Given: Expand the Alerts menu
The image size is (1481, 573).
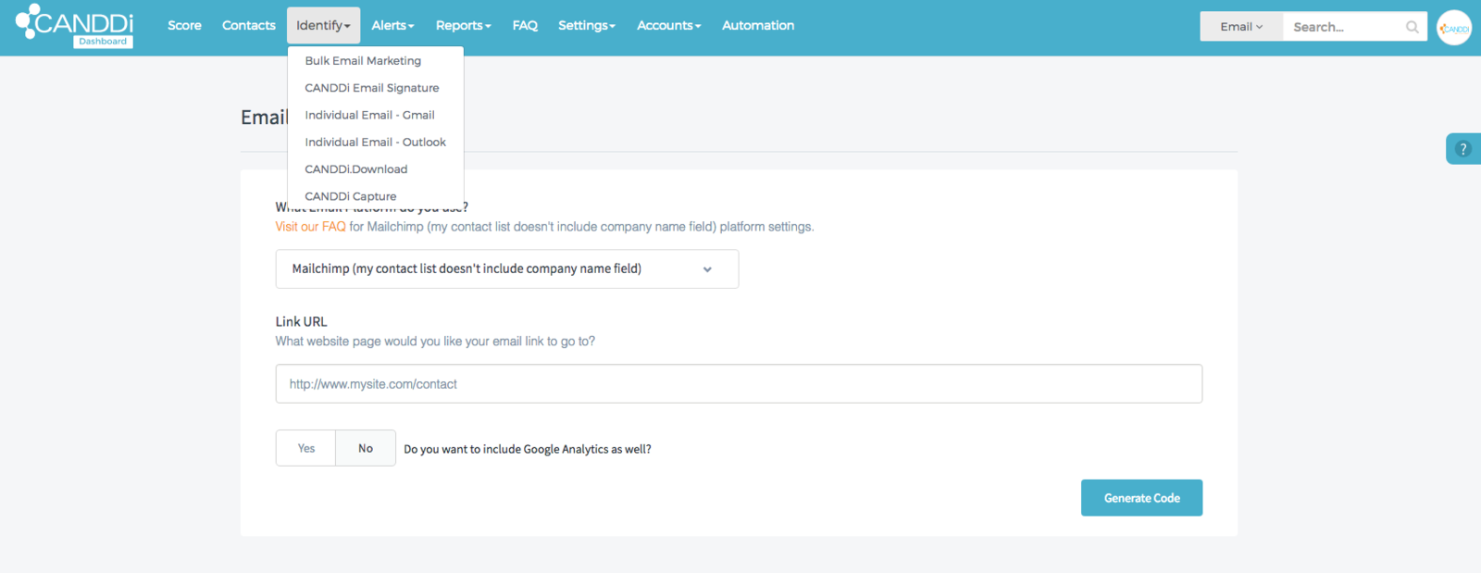Looking at the screenshot, I should click(x=392, y=26).
